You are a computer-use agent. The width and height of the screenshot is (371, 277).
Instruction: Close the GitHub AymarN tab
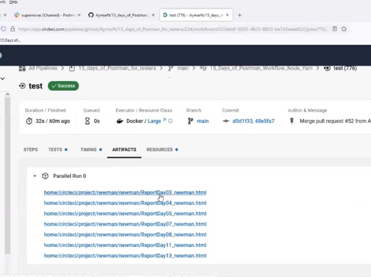pyautogui.click(x=153, y=15)
